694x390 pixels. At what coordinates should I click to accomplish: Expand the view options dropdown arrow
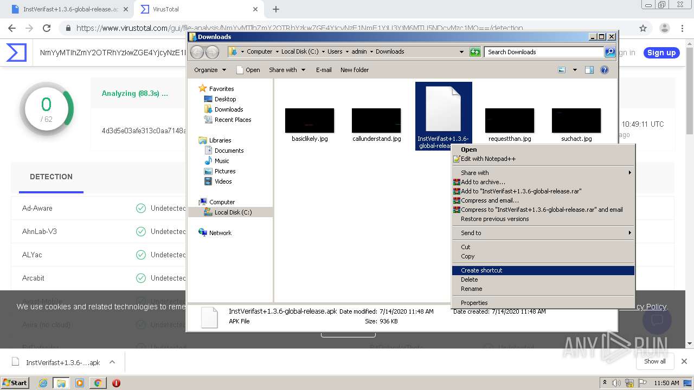[575, 70]
